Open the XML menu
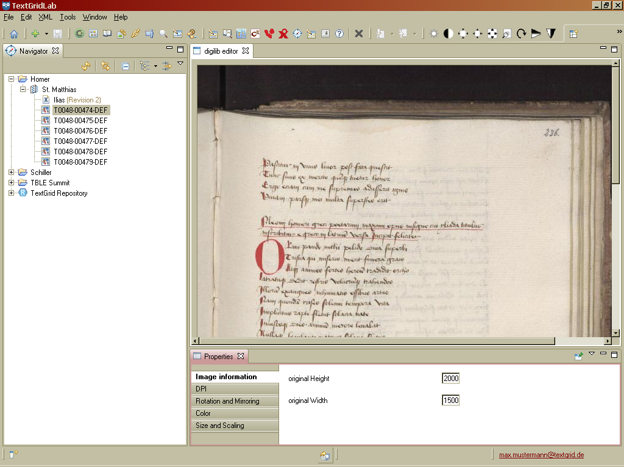Screen dimensions: 624x467 click(45, 17)
